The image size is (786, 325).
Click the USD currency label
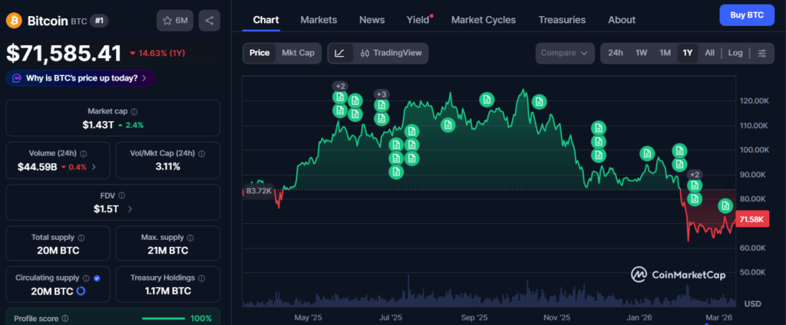753,304
